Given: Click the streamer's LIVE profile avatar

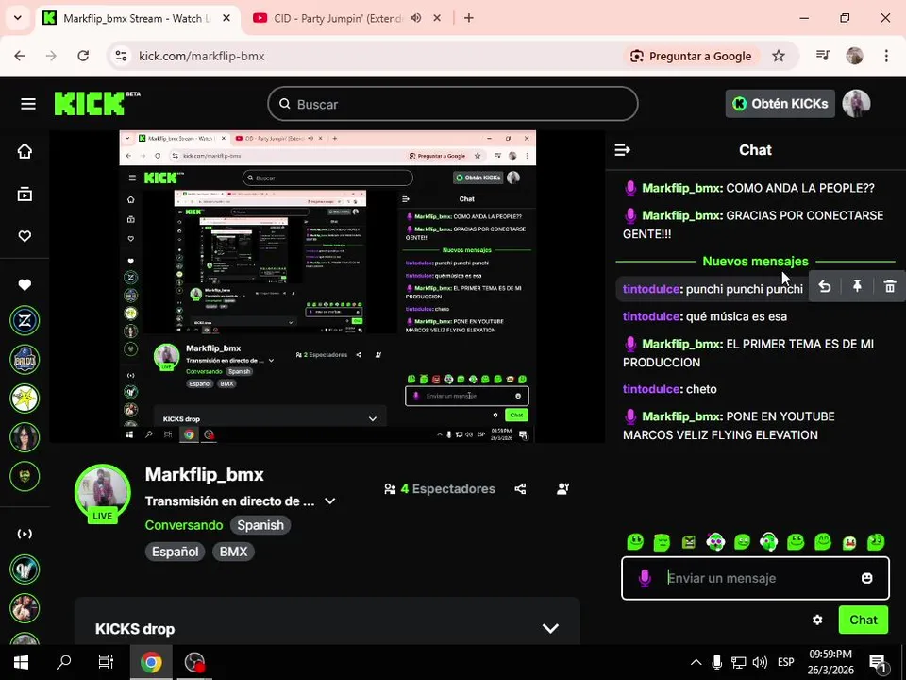Looking at the screenshot, I should coord(103,494).
